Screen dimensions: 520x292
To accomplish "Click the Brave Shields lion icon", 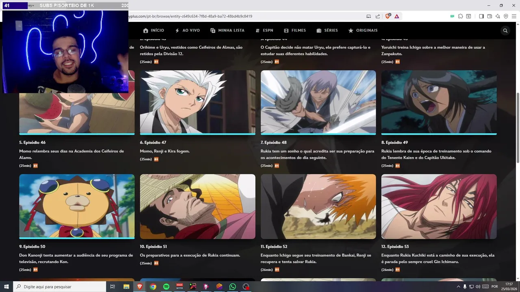I will (x=388, y=16).
